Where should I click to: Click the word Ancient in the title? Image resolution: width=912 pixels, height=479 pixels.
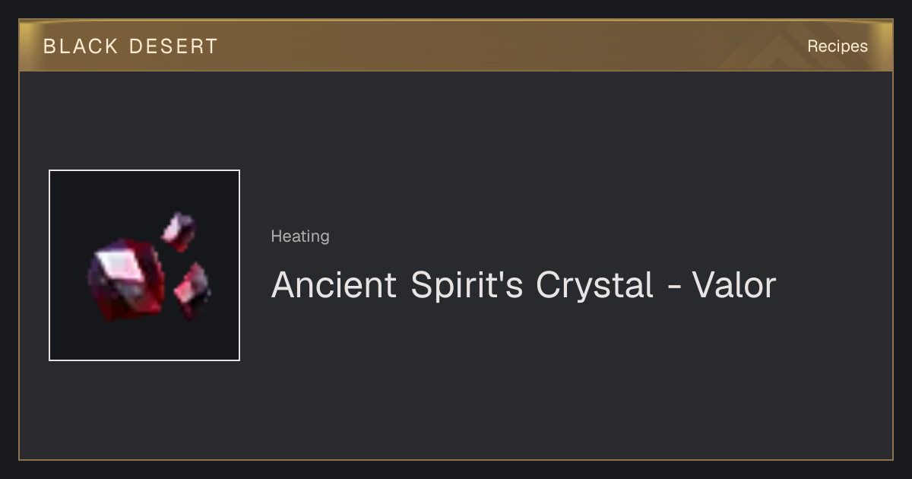coord(334,285)
